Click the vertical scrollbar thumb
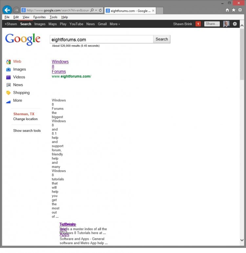This screenshot has width=246, height=253. pyautogui.click(x=242, y=54)
